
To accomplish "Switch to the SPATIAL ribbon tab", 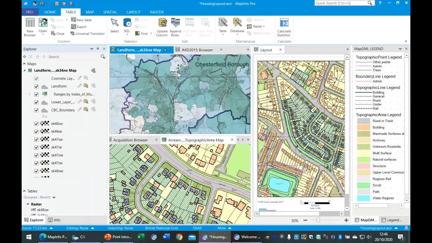I will (110, 12).
